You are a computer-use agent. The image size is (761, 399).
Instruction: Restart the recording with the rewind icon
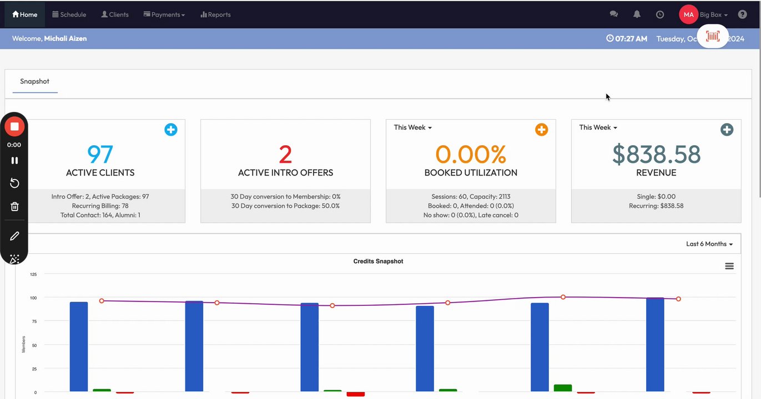click(14, 183)
